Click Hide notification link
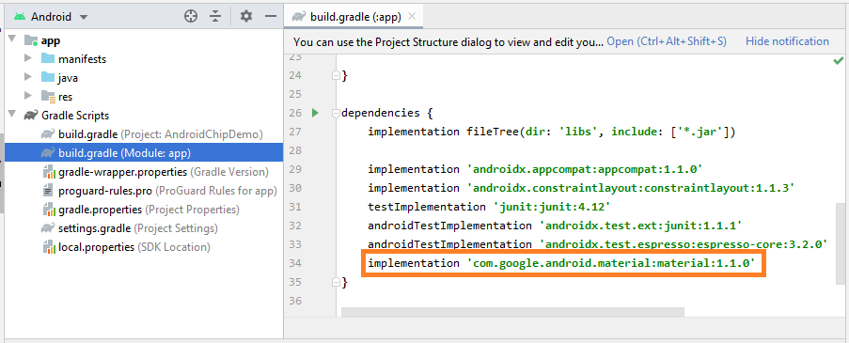 point(787,41)
